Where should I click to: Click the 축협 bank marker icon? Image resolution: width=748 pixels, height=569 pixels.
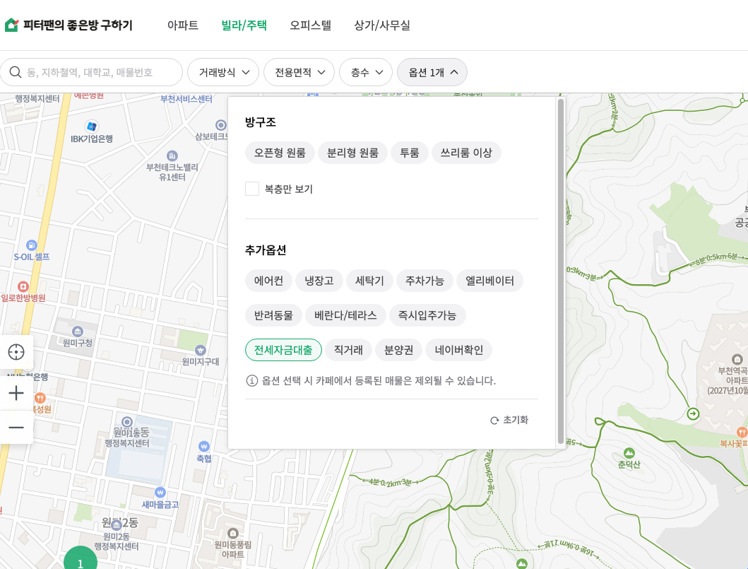click(x=203, y=446)
